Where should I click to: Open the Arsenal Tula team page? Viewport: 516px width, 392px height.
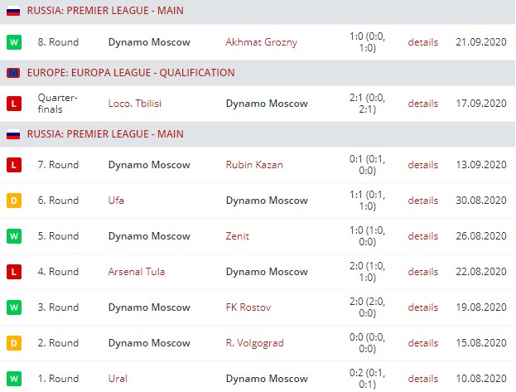tap(136, 272)
